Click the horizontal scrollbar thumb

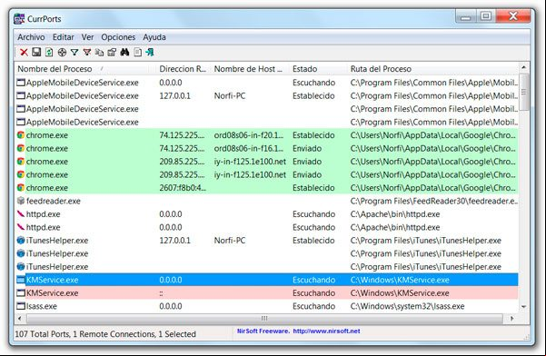click(x=264, y=319)
